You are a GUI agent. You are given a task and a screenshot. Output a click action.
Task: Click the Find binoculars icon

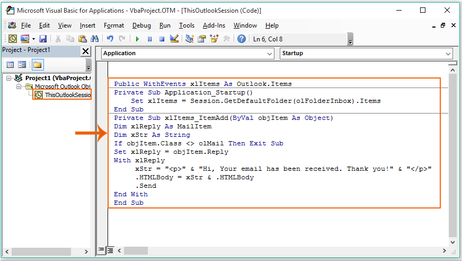point(95,39)
